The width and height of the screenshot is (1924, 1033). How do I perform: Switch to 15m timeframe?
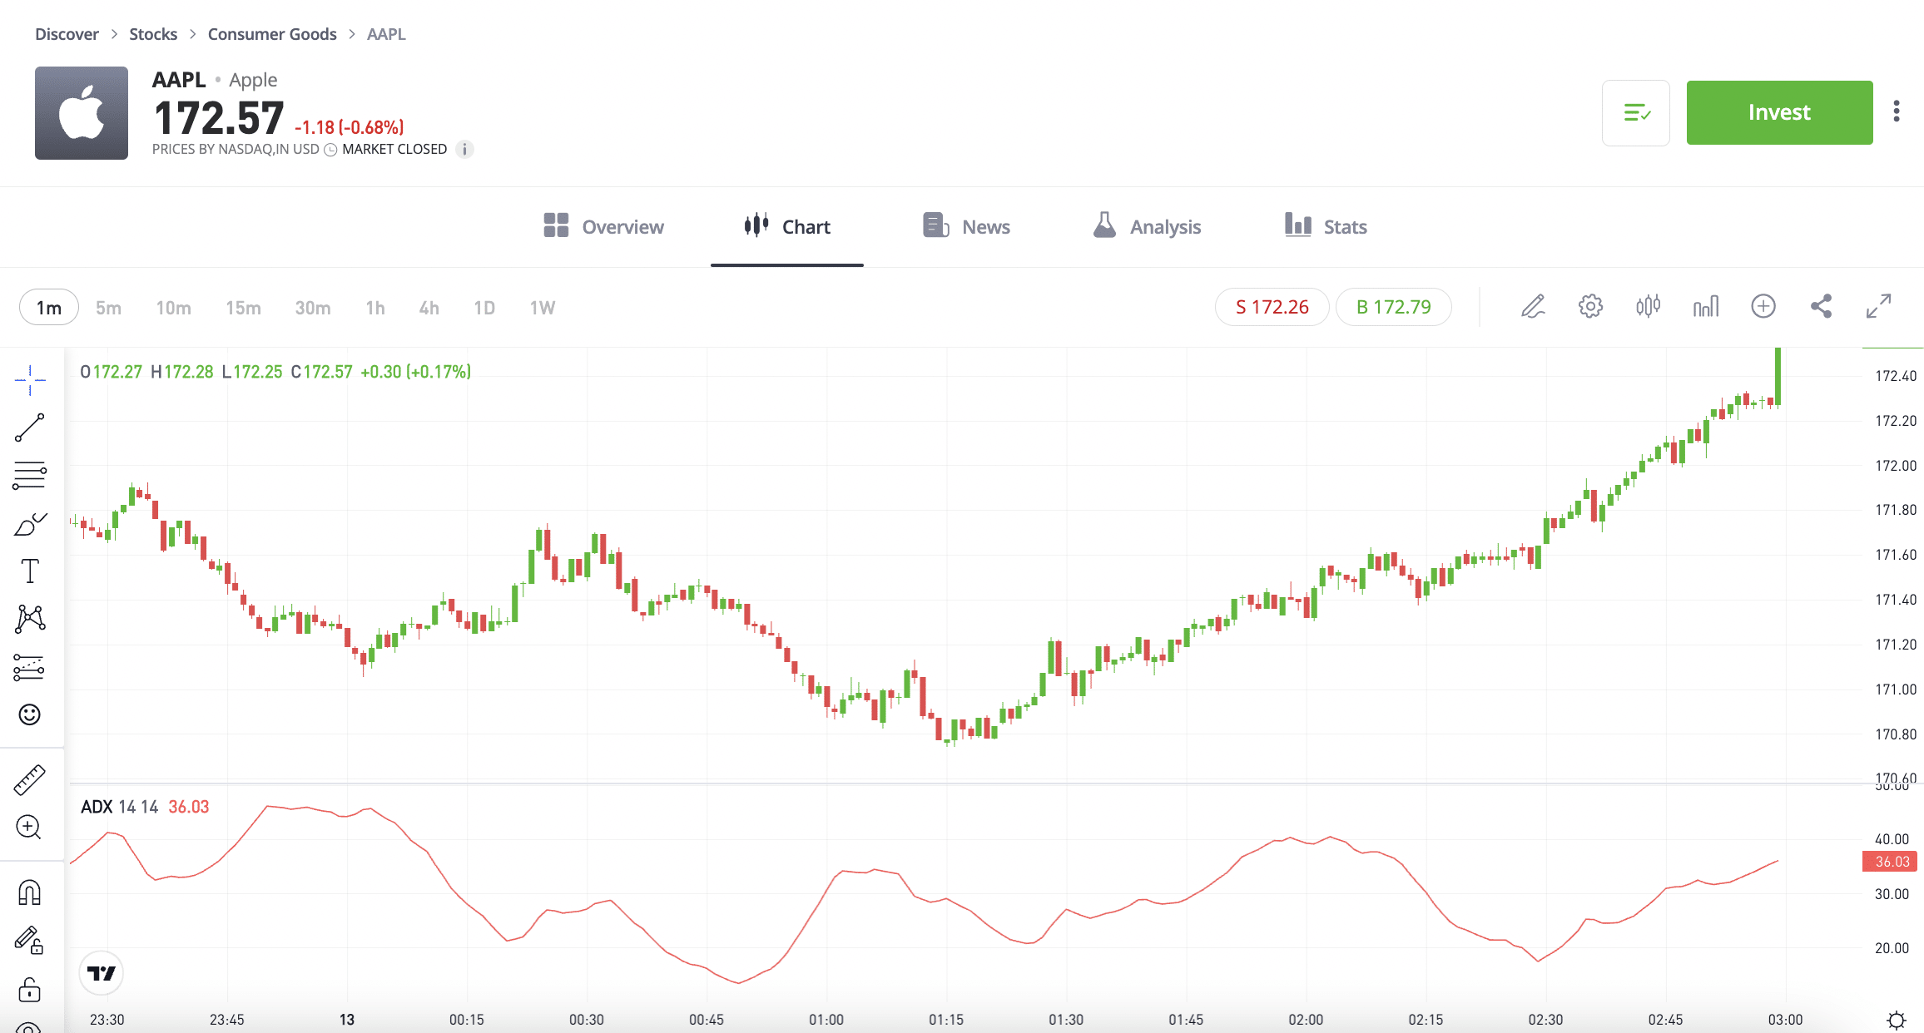coord(243,308)
